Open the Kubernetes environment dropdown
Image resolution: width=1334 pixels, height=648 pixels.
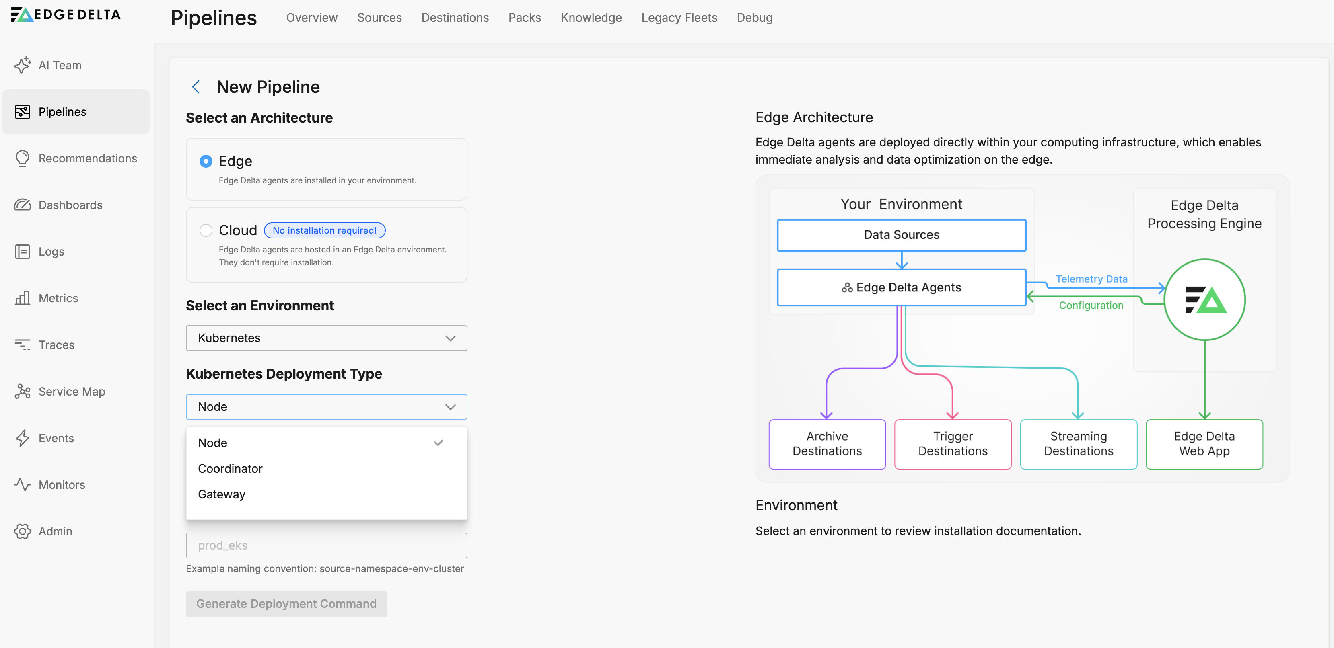(x=326, y=338)
